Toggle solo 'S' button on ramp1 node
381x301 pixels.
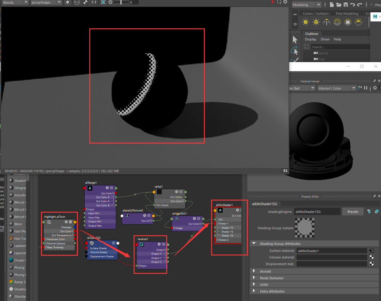click(x=177, y=192)
